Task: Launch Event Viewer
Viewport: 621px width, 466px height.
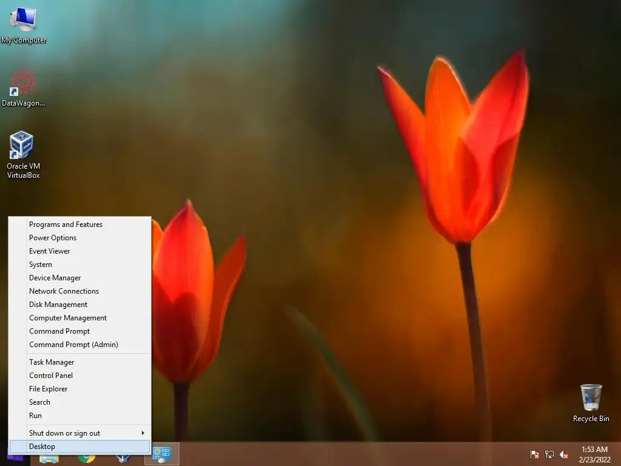Action: [79, 251]
